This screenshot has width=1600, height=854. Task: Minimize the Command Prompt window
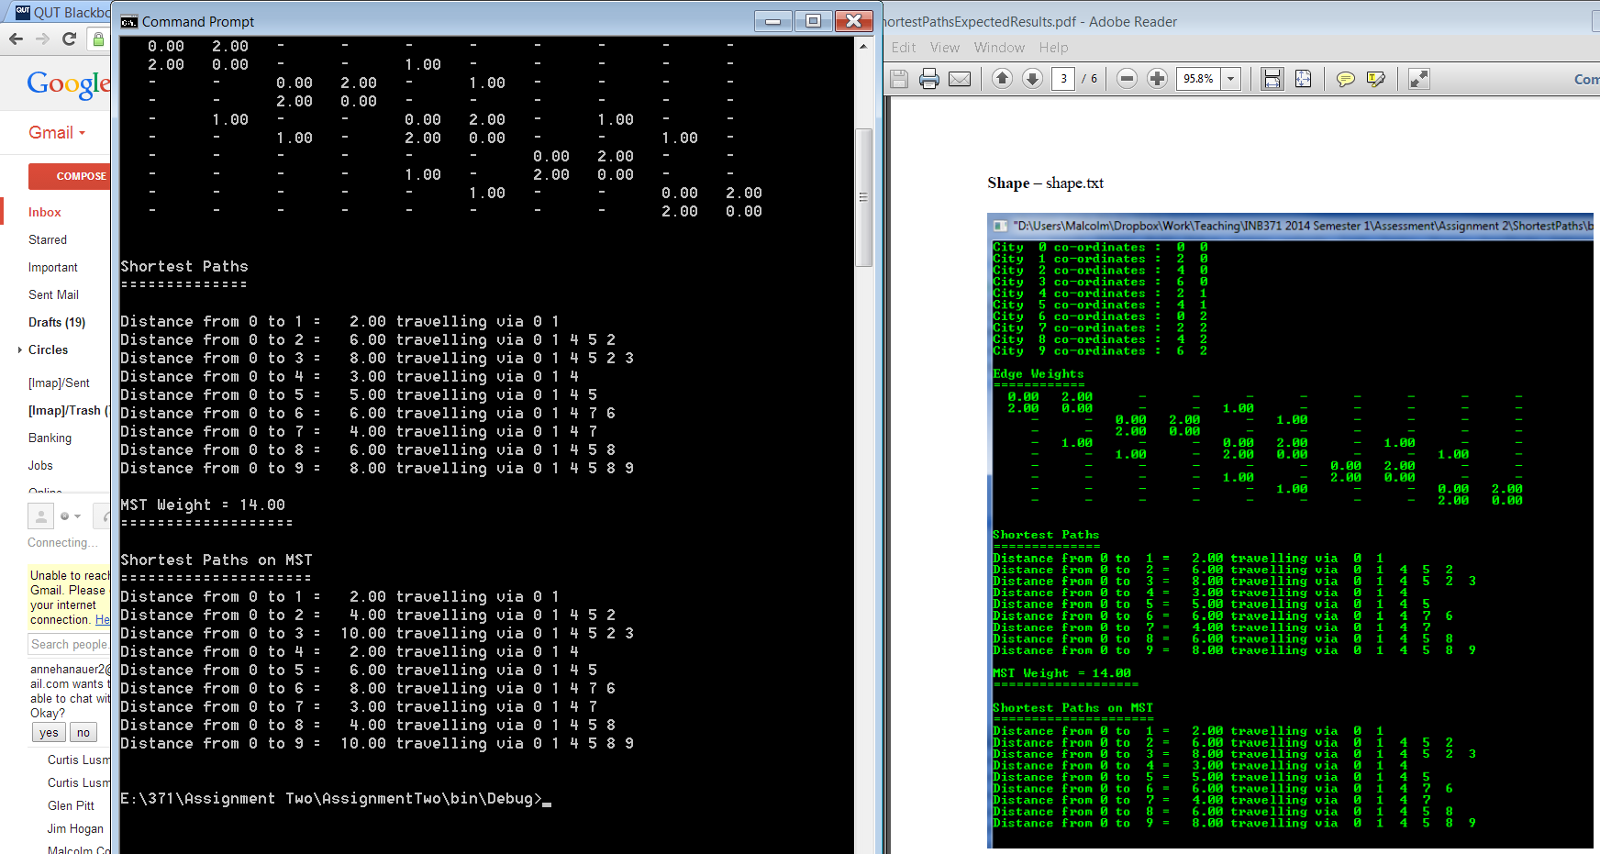click(773, 21)
